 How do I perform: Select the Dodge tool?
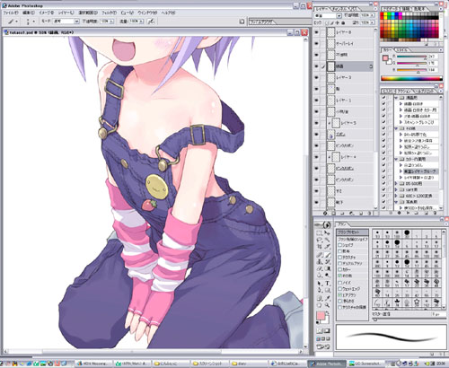pyautogui.click(x=327, y=276)
